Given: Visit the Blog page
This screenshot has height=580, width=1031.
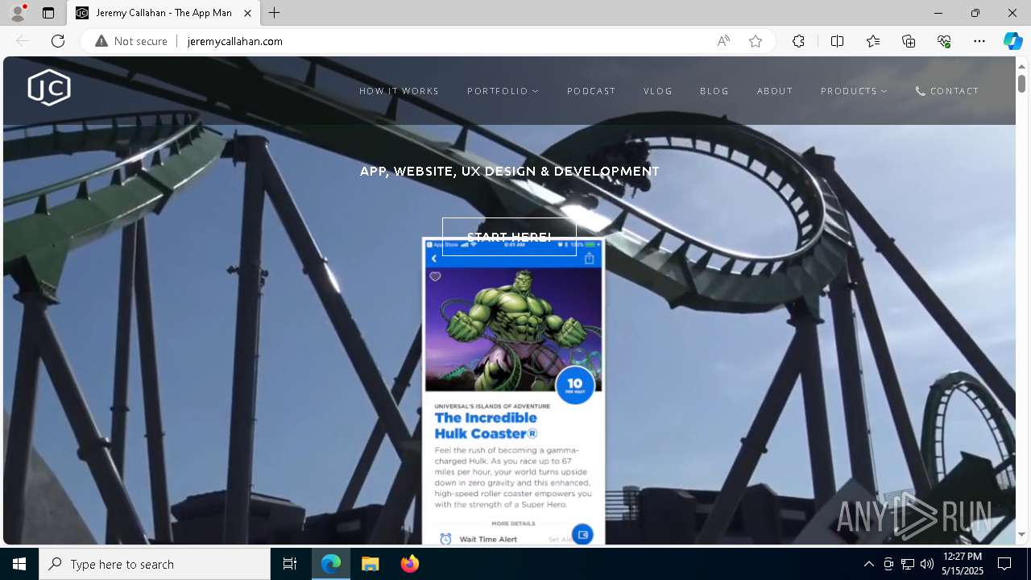Looking at the screenshot, I should (x=714, y=91).
